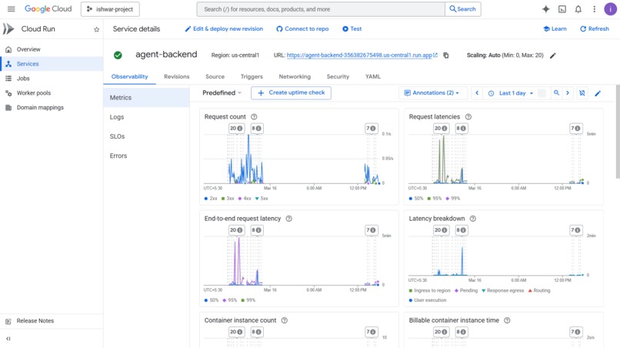620x348 pixels.
Task: Click Connect to repo
Action: [302, 29]
